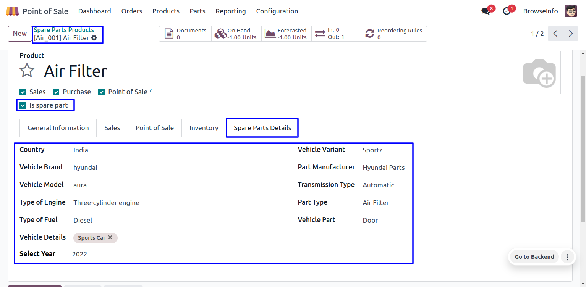Open the three-dot menu beside Go to Backend
This screenshot has width=586, height=287.
click(x=568, y=257)
